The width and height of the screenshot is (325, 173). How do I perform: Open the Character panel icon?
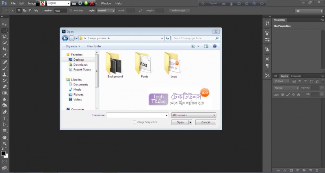(267, 59)
